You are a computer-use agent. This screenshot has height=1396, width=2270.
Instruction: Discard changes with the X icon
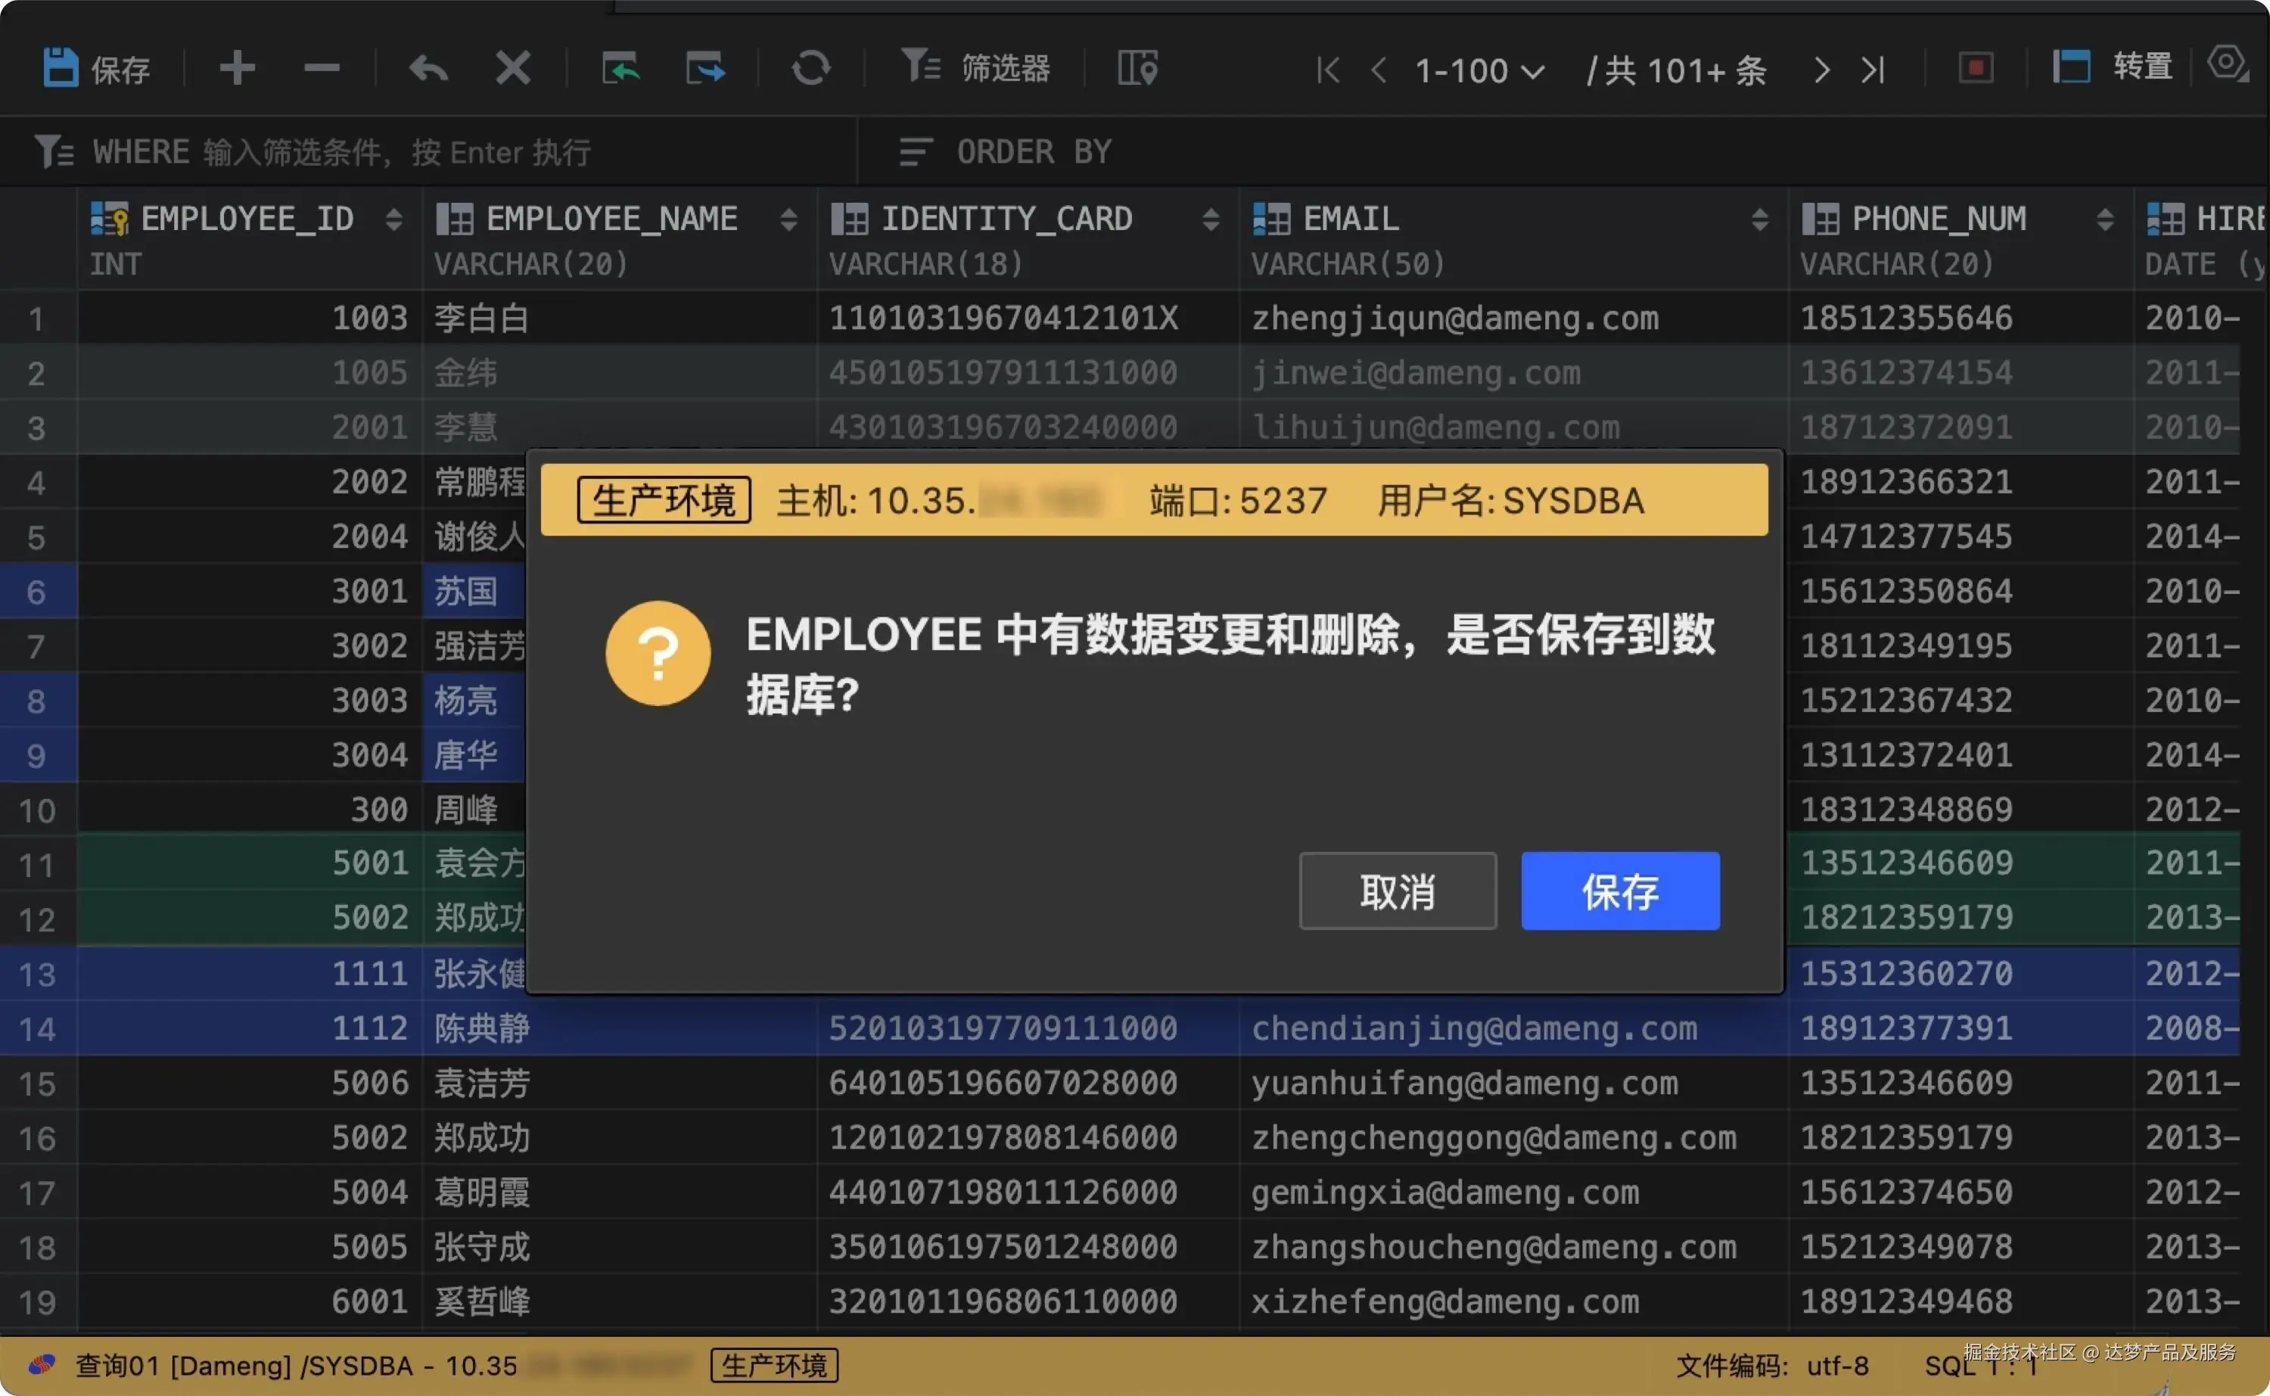tap(512, 68)
